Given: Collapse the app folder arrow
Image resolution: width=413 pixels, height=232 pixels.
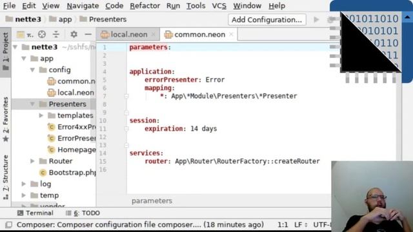Looking at the screenshot, I should pyautogui.click(x=24, y=59).
